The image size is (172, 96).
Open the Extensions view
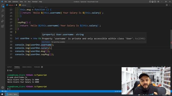coord(2,26)
